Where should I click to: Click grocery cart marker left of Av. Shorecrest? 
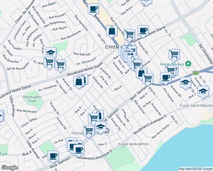click(x=60, y=65)
